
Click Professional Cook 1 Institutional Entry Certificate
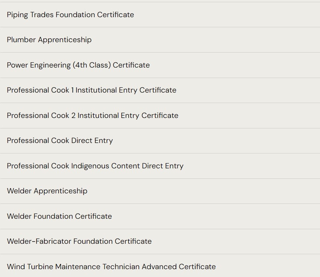tap(91, 90)
